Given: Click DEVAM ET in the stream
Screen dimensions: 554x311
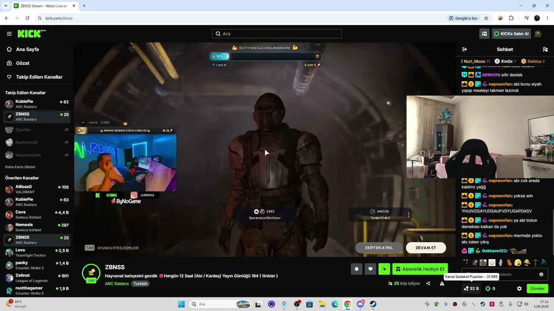Looking at the screenshot, I should click(x=426, y=248).
